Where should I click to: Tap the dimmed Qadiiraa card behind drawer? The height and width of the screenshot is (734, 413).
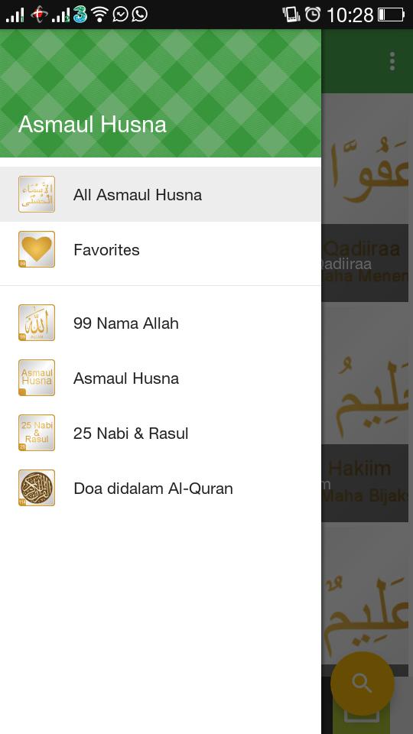[x=365, y=262]
